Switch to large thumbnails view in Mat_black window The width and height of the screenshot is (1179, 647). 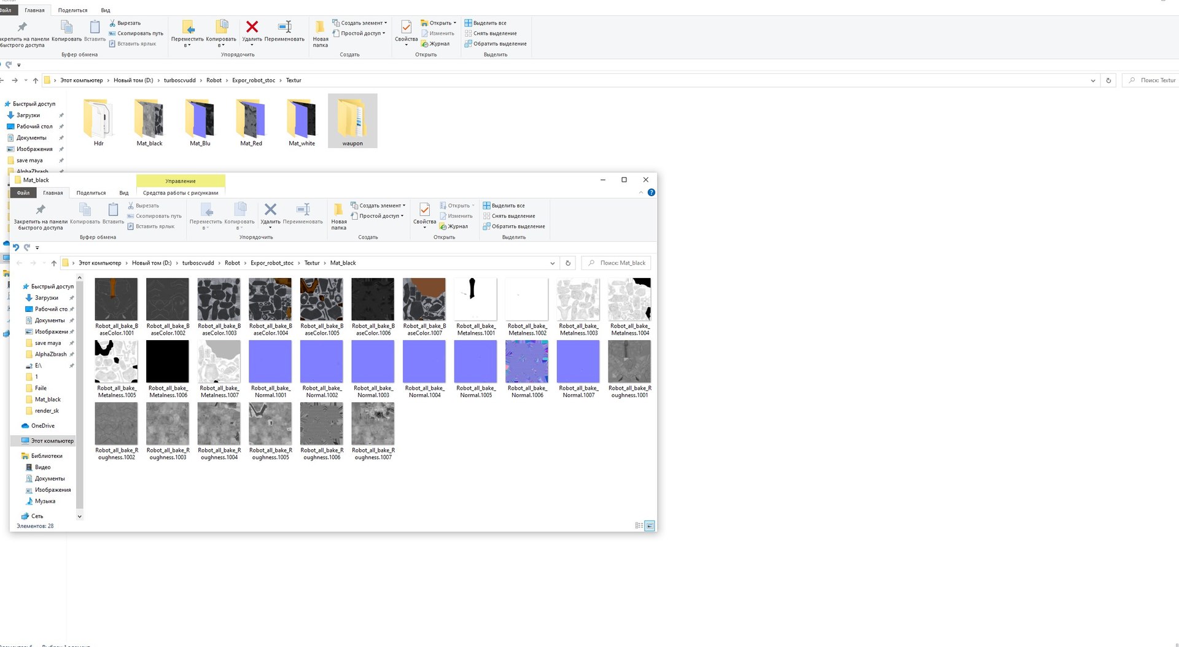pos(650,525)
